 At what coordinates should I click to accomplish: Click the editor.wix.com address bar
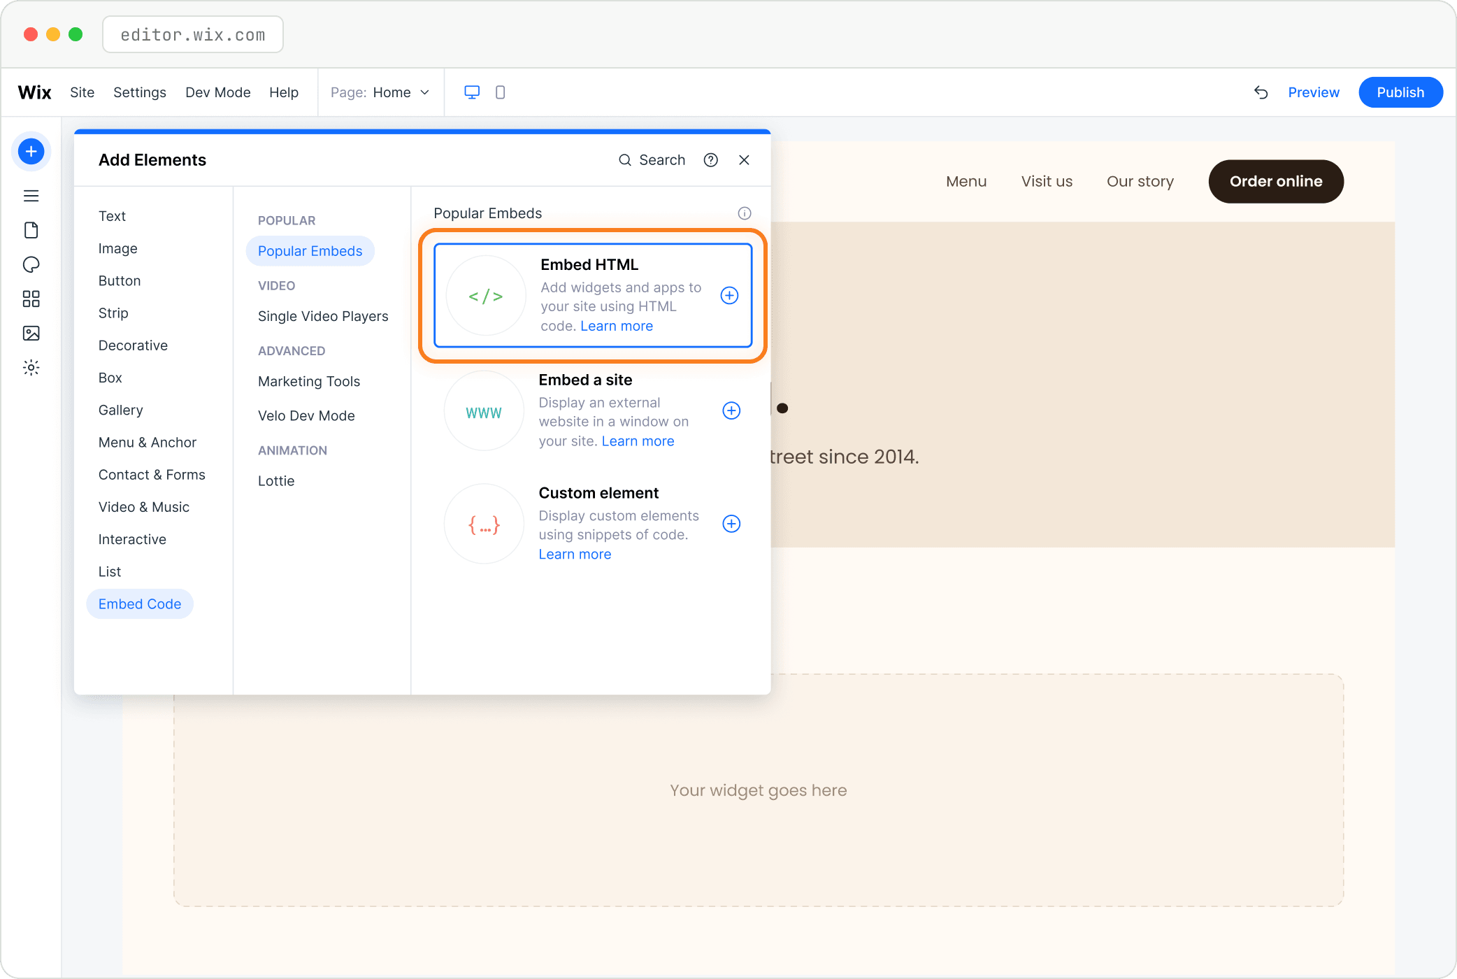point(193,34)
